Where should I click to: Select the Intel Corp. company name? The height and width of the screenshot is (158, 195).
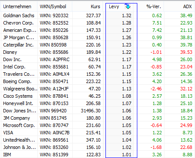pyautogui.click(x=14, y=67)
